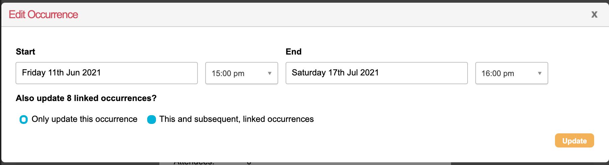
Task: Select the Only update this occurrence radio
Action: click(x=24, y=120)
